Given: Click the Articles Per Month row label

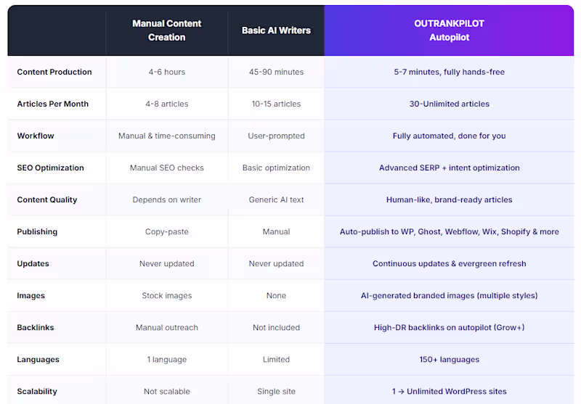Looking at the screenshot, I should (x=53, y=104).
